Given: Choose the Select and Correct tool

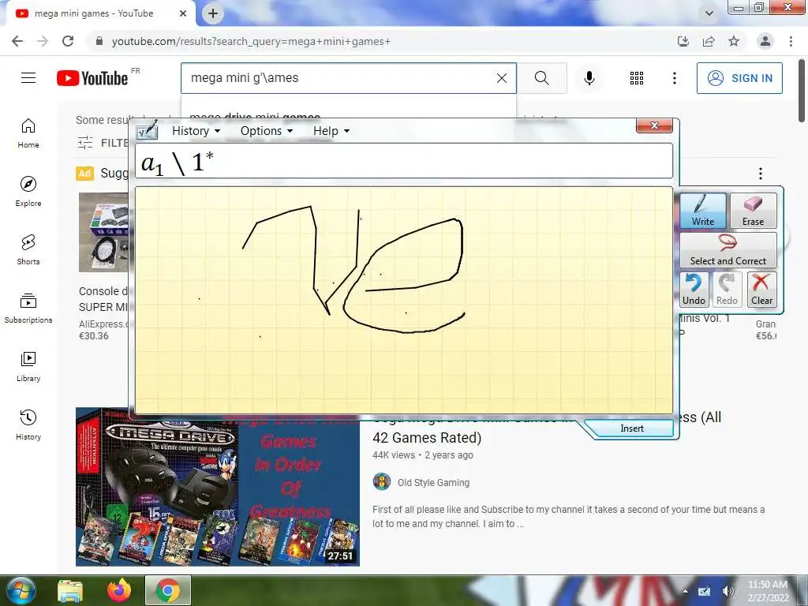Looking at the screenshot, I should [728, 250].
